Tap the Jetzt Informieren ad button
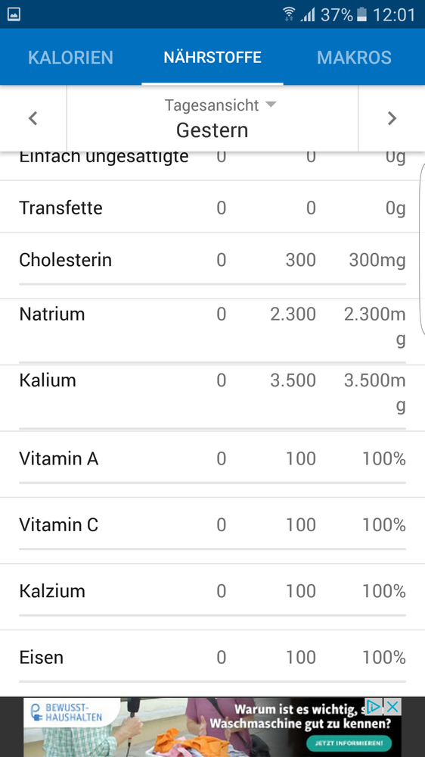The image size is (425, 757). coord(349,743)
